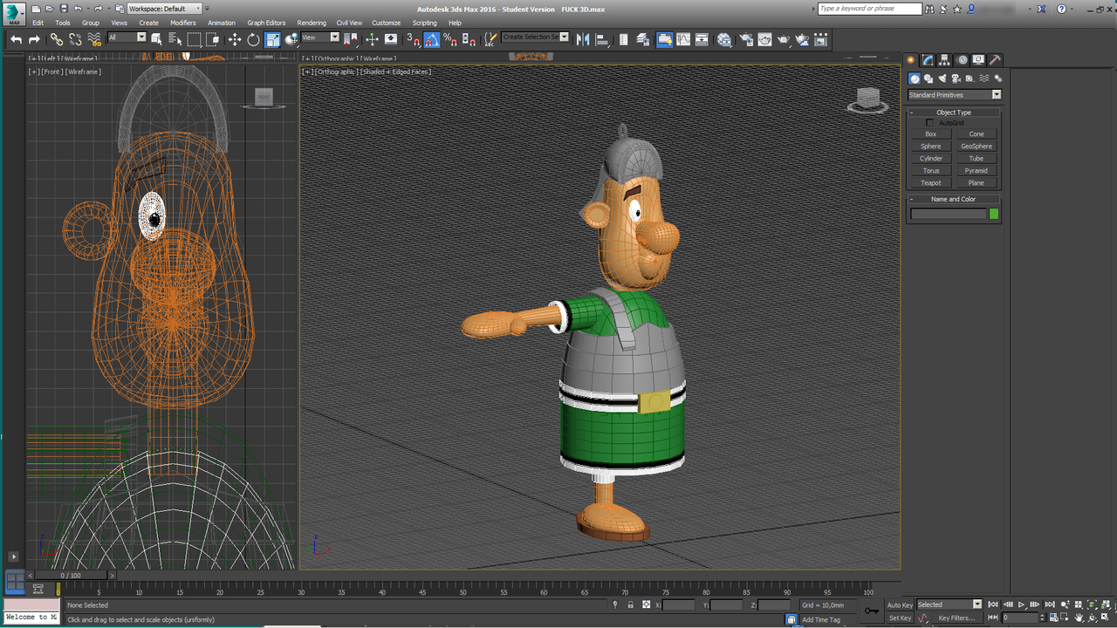Toggle the Percent Snap button
The height and width of the screenshot is (628, 1117).
click(x=450, y=39)
